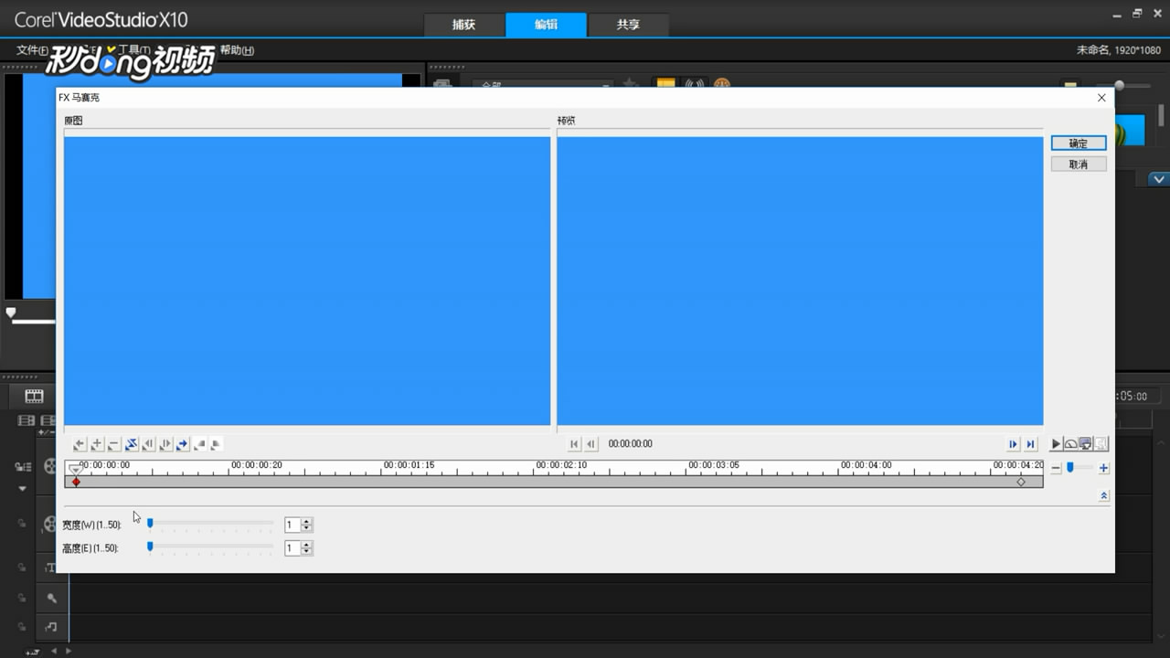Open the 帮助 help menu
1170x658 pixels.
point(237,50)
